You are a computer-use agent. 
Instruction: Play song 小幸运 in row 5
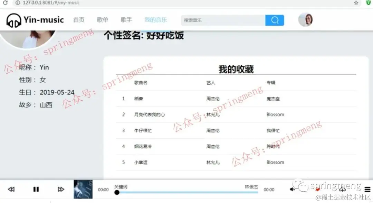point(141,163)
